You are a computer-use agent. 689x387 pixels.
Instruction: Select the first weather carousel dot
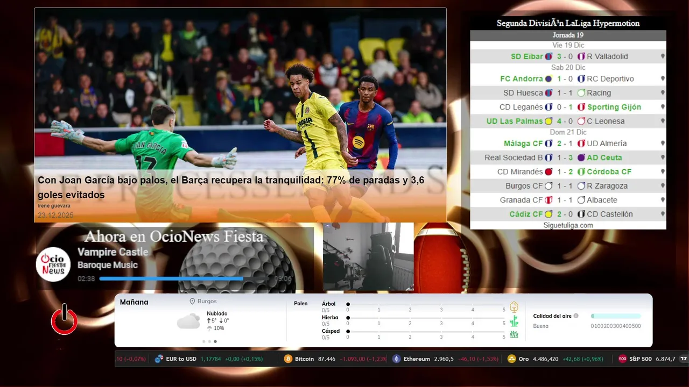[203, 341]
